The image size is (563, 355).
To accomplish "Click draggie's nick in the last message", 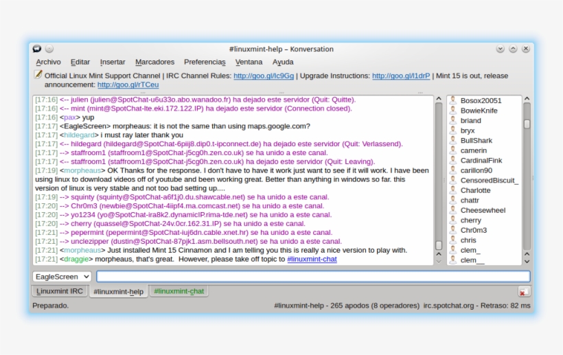I will coord(76,259).
